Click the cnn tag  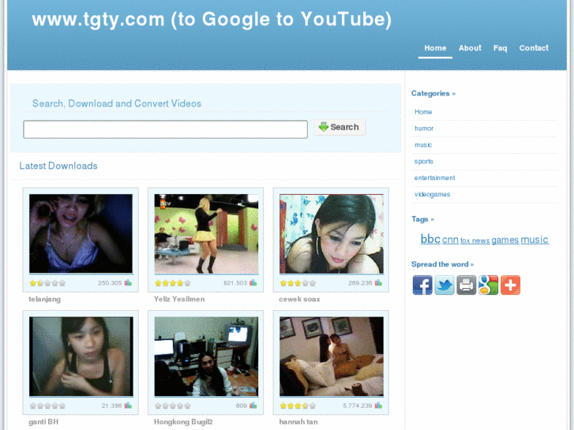pyautogui.click(x=450, y=240)
